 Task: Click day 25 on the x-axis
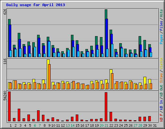[x=126, y=125]
